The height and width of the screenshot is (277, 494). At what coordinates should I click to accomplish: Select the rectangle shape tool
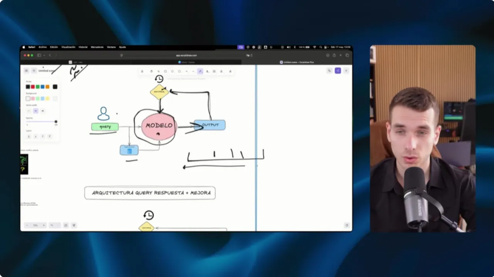(x=165, y=71)
